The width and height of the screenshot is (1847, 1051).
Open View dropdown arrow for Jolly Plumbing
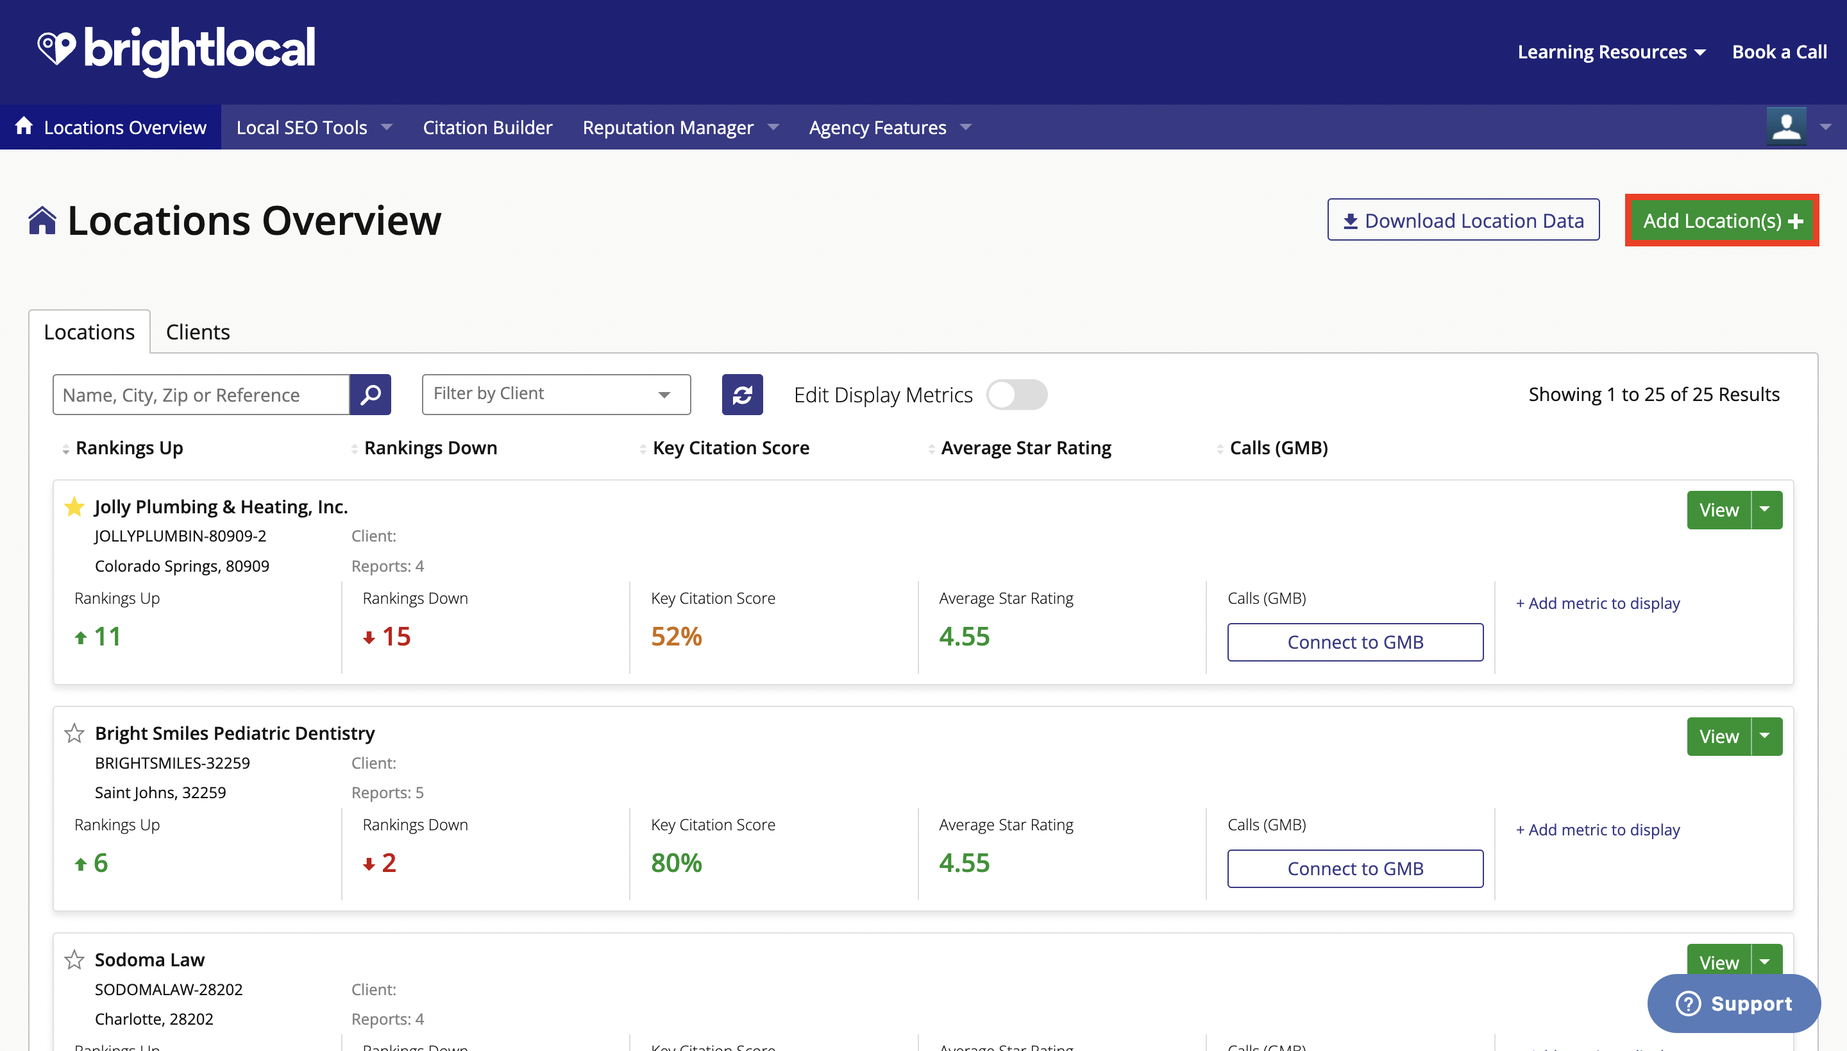[x=1766, y=509]
